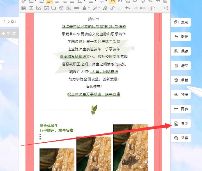Expand the clear formatting brush dropdown
Screen dimensions: 202x171
pos(89,8)
